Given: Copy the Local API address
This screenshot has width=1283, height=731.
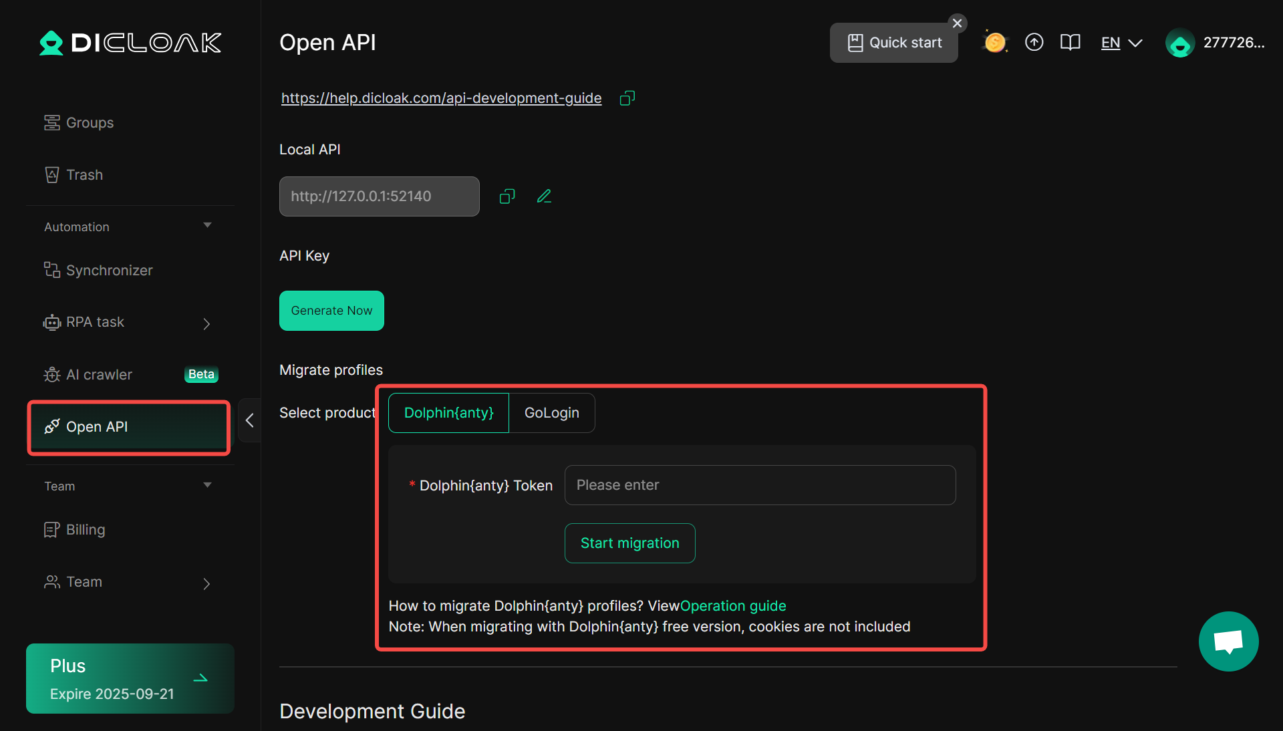Looking at the screenshot, I should [x=507, y=196].
